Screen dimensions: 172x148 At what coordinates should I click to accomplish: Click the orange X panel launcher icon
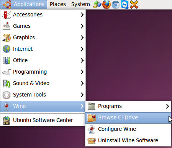coord(134,5)
